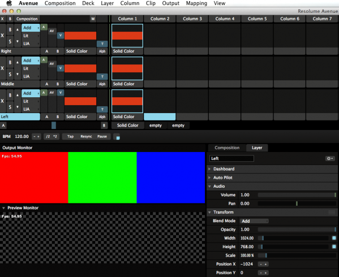This screenshot has width=339, height=277.
Task: Open the Blend Mode Add dropdown
Action: pos(254,221)
